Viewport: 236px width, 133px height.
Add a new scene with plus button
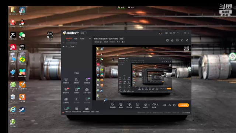tap(90, 38)
